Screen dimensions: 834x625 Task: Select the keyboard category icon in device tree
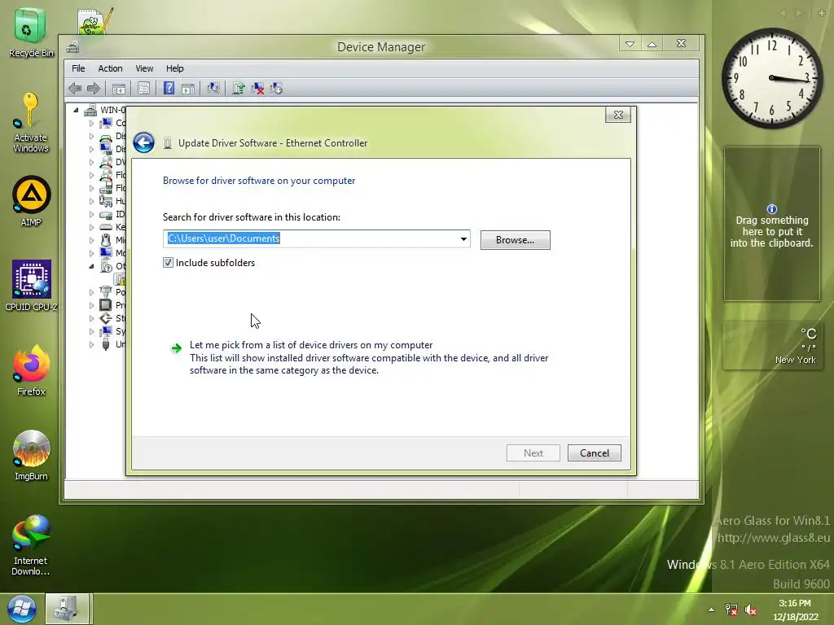click(106, 227)
